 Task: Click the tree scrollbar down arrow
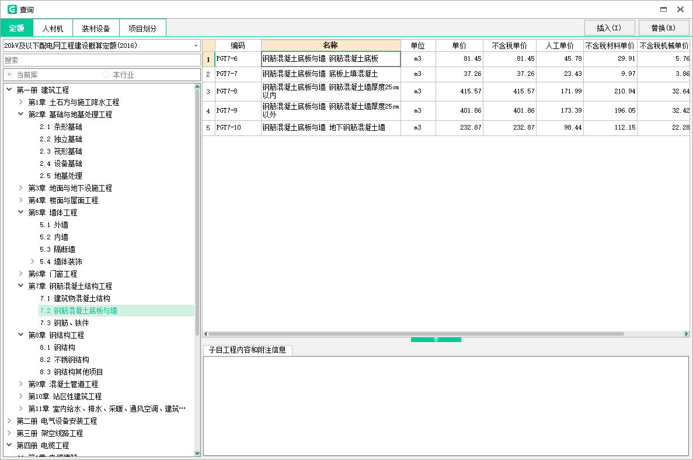(x=197, y=454)
